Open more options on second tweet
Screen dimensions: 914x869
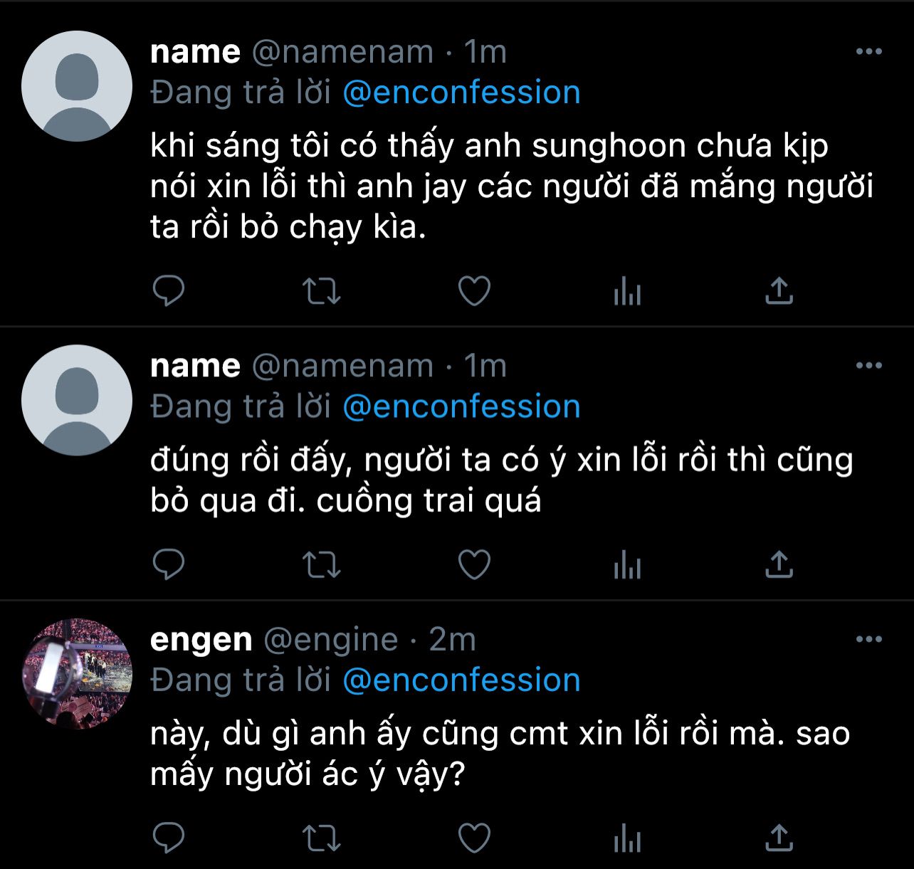click(x=868, y=366)
